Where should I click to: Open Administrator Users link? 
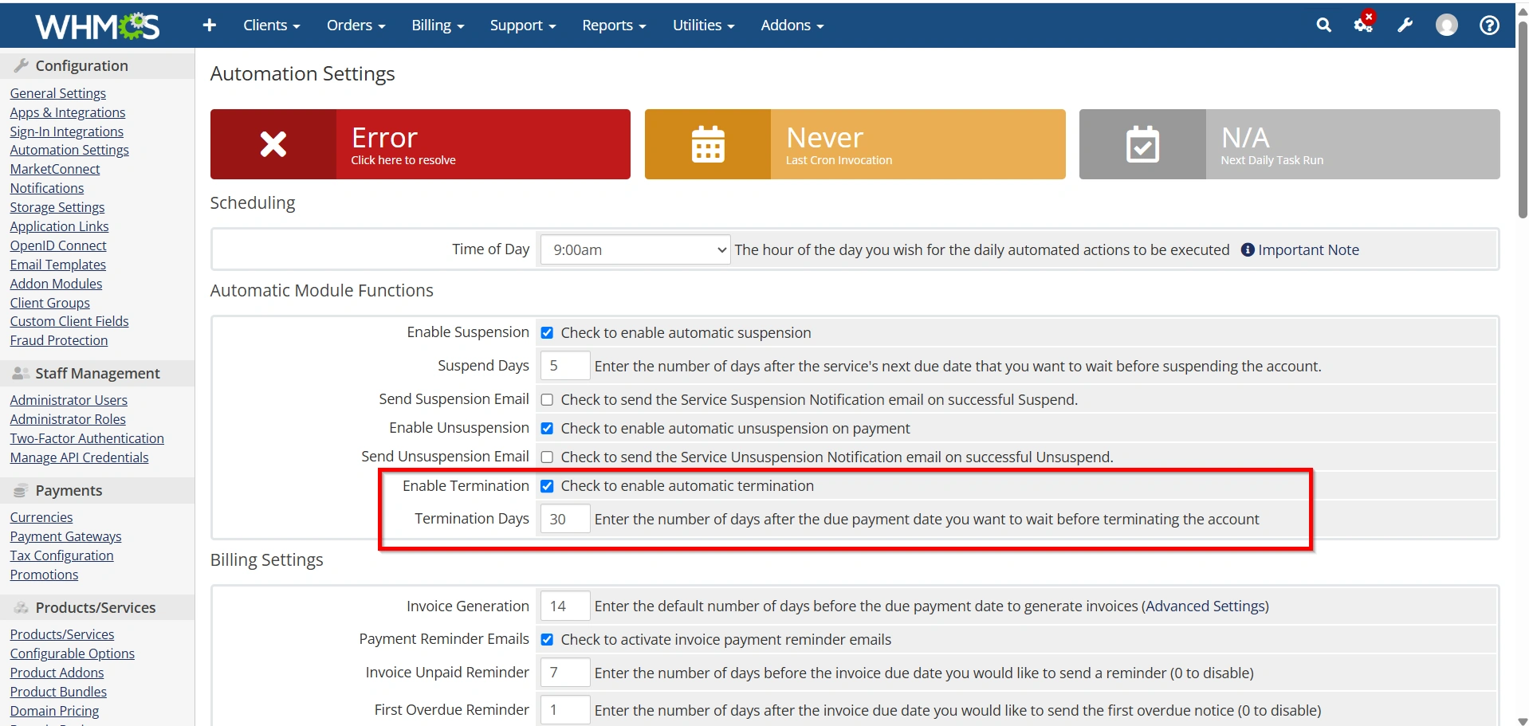(69, 400)
